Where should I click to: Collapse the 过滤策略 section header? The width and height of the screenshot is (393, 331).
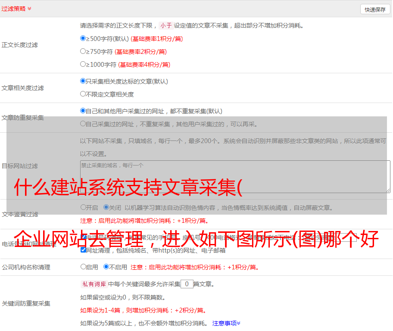16,9
